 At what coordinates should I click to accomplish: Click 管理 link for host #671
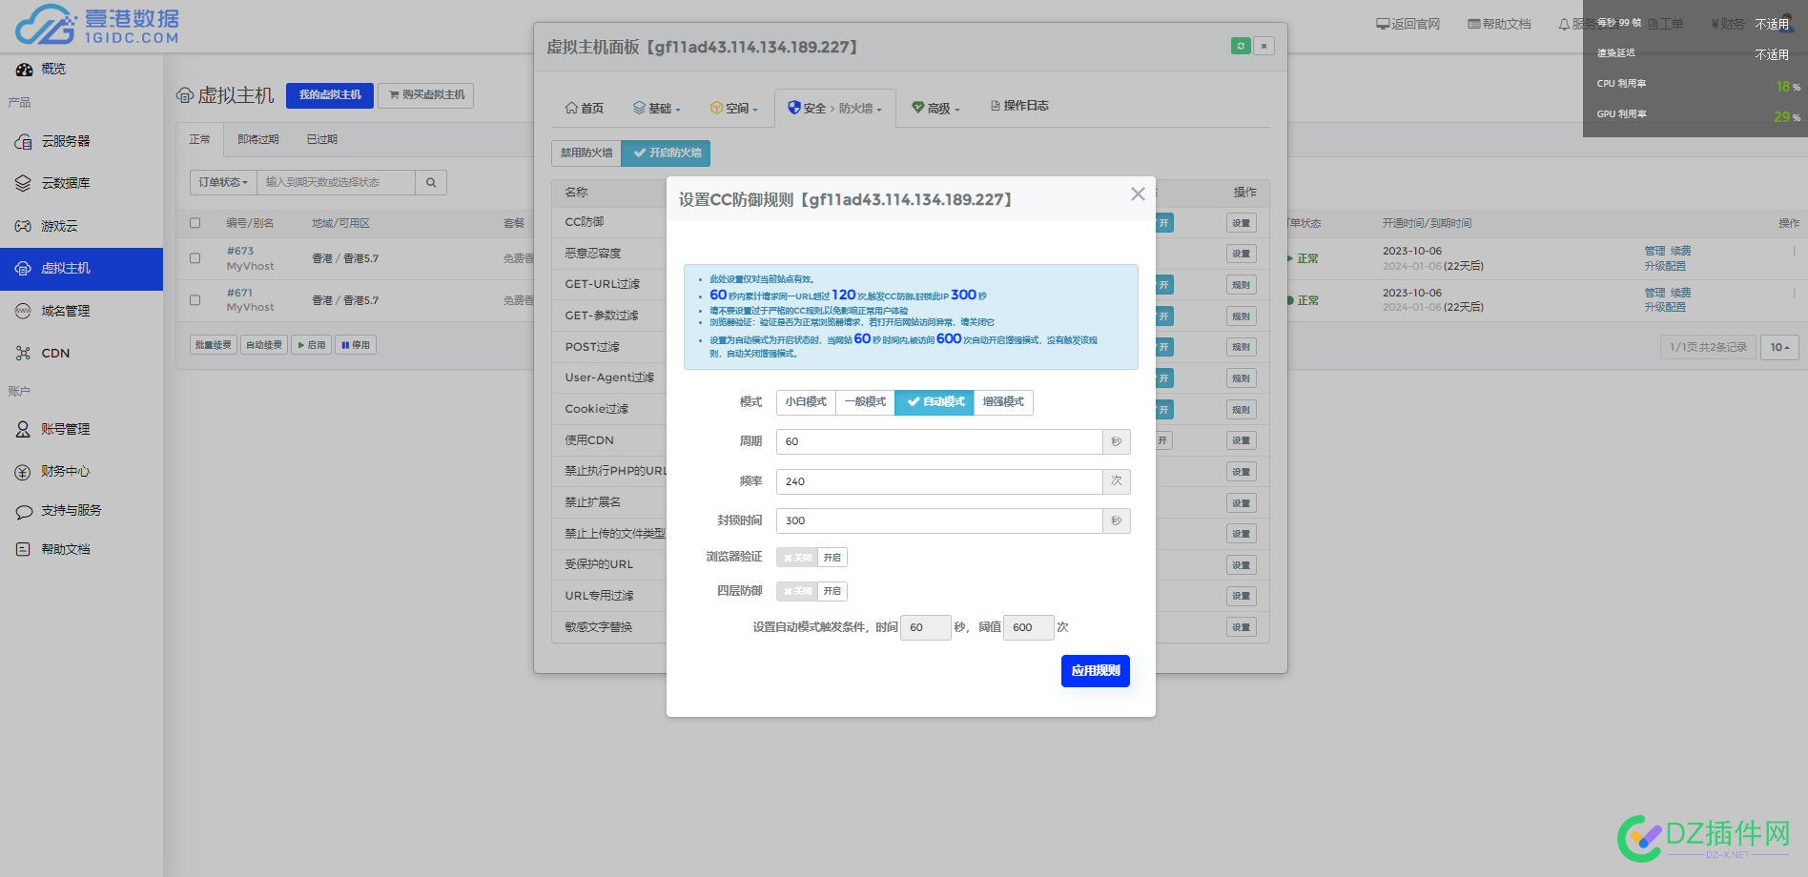pos(1654,294)
